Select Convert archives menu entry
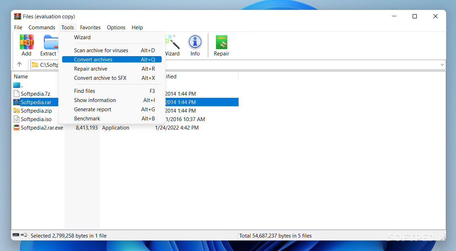This screenshot has height=251, width=456. pos(112,59)
